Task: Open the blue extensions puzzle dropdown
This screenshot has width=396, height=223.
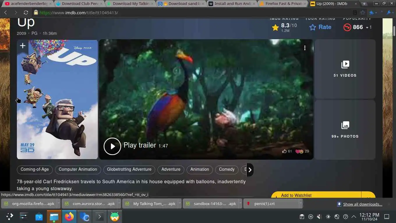Action: tap(373, 12)
